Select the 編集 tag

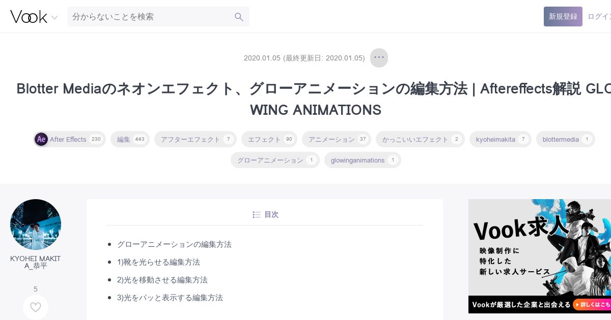coord(130,139)
